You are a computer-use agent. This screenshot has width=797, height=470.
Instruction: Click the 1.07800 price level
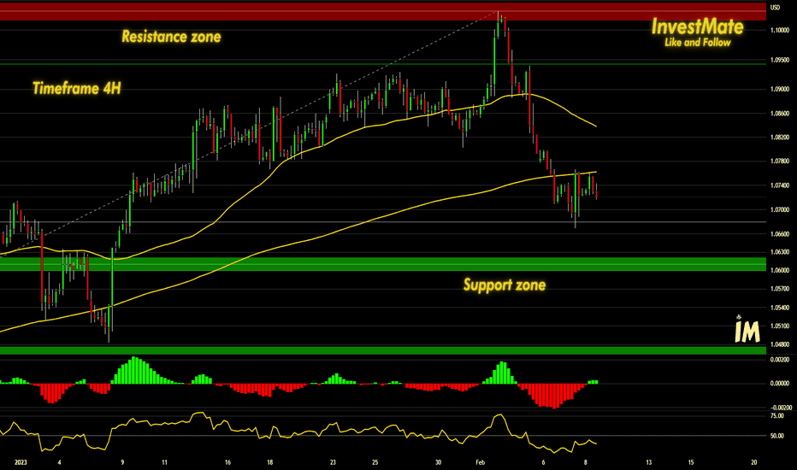coord(780,162)
